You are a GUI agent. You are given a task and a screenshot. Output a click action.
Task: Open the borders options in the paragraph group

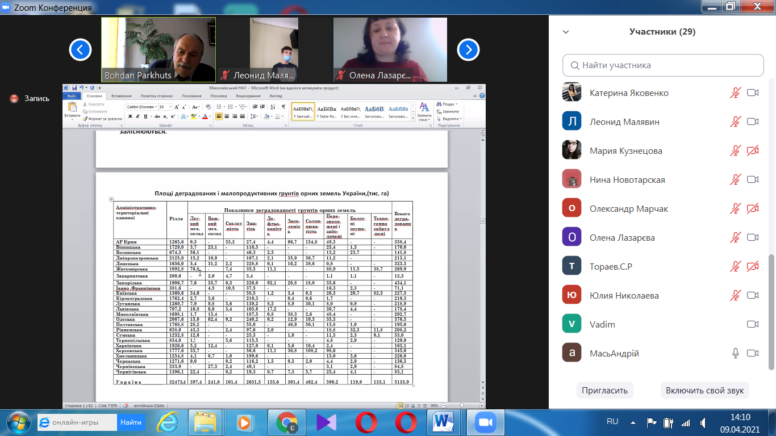pyautogui.click(x=279, y=116)
